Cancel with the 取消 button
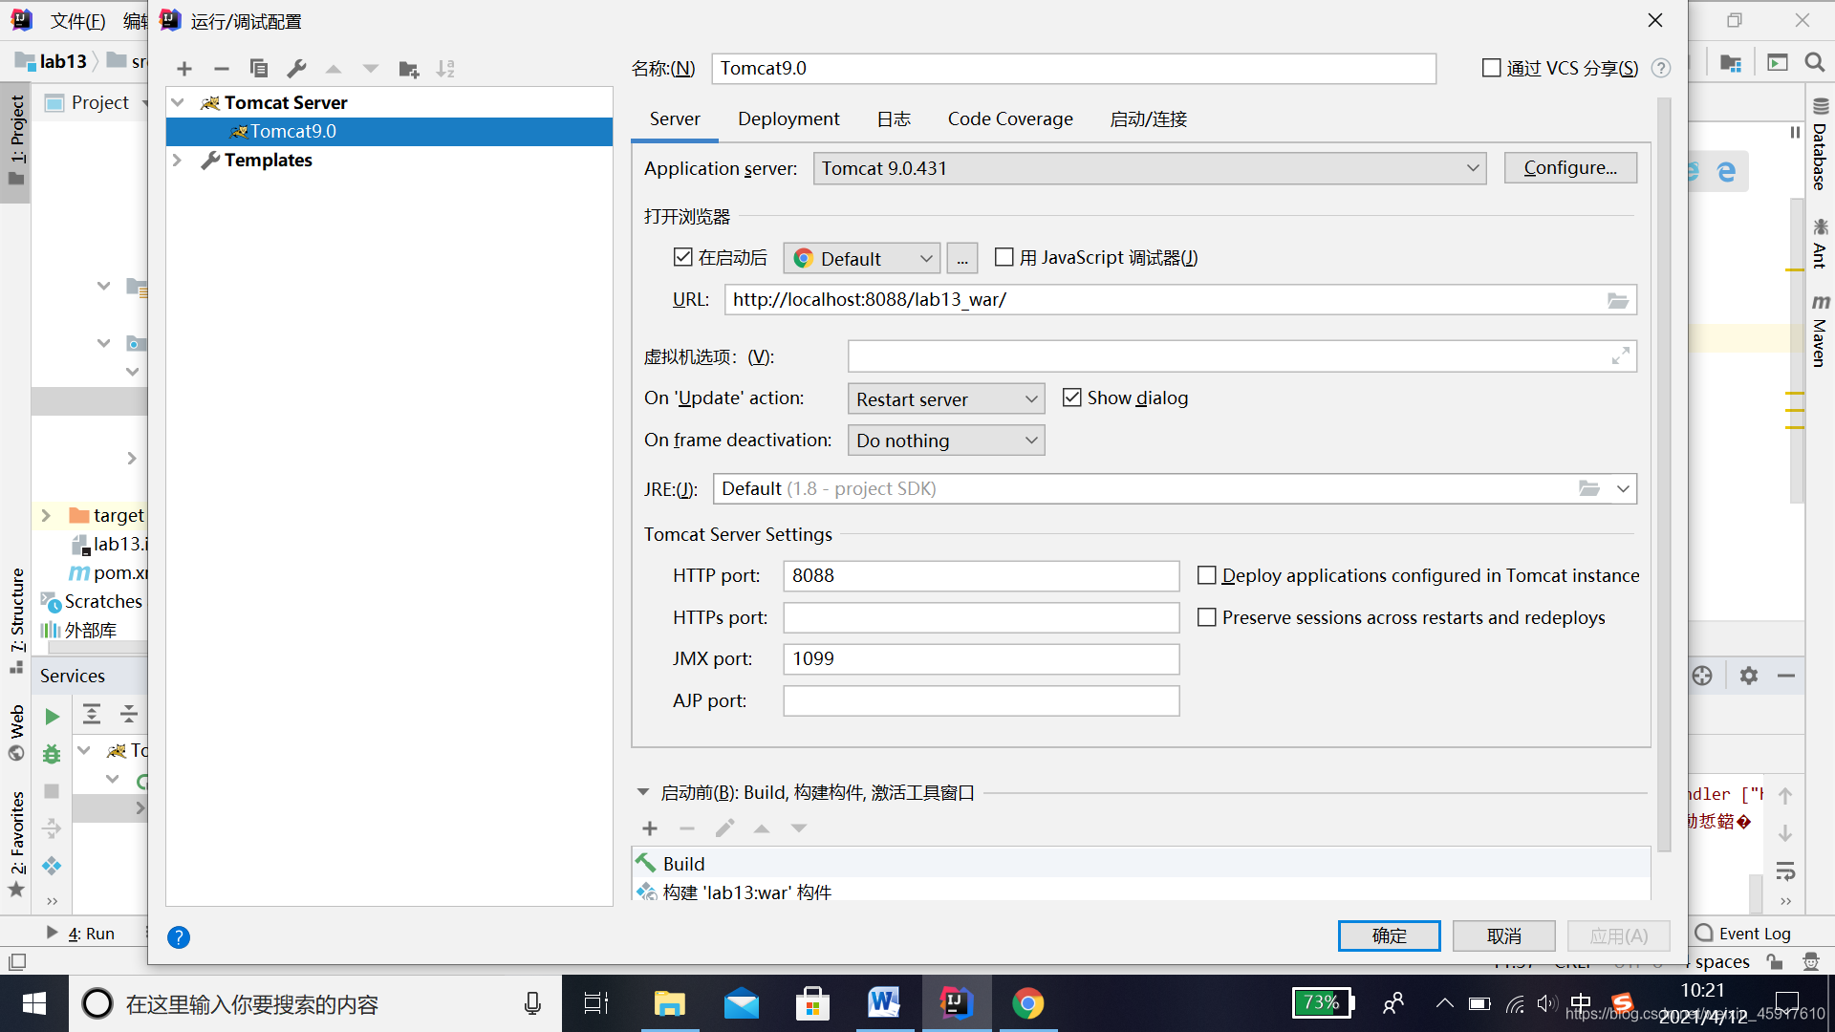The height and width of the screenshot is (1032, 1835). [x=1503, y=935]
